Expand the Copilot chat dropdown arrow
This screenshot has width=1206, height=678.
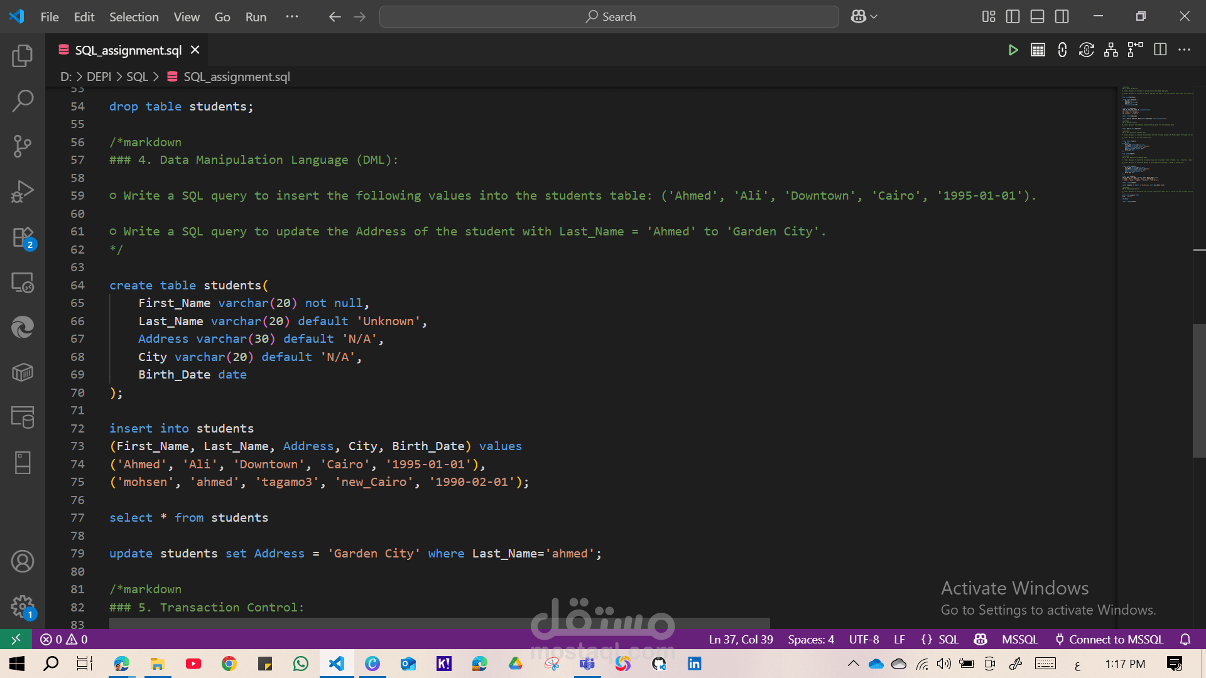[874, 17]
